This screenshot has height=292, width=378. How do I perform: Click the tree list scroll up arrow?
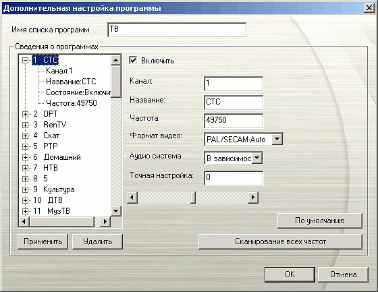[x=115, y=60]
